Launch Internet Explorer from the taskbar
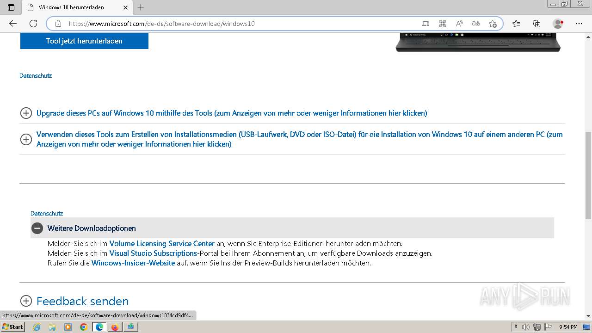Viewport: 592px width, 333px height. pyautogui.click(x=37, y=327)
